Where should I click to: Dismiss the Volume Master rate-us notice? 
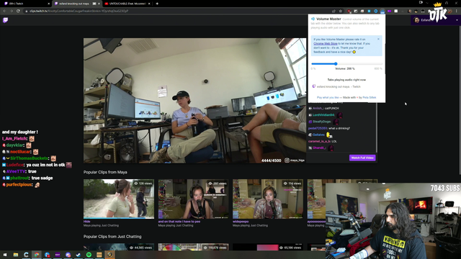[x=378, y=39]
